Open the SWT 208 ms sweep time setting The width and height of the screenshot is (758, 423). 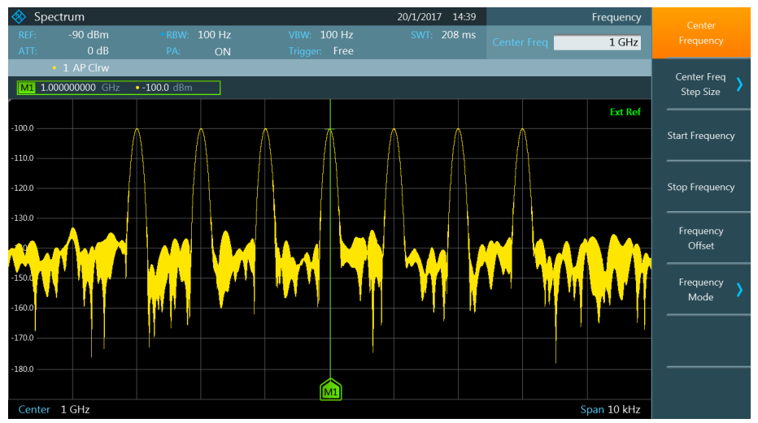[x=460, y=35]
